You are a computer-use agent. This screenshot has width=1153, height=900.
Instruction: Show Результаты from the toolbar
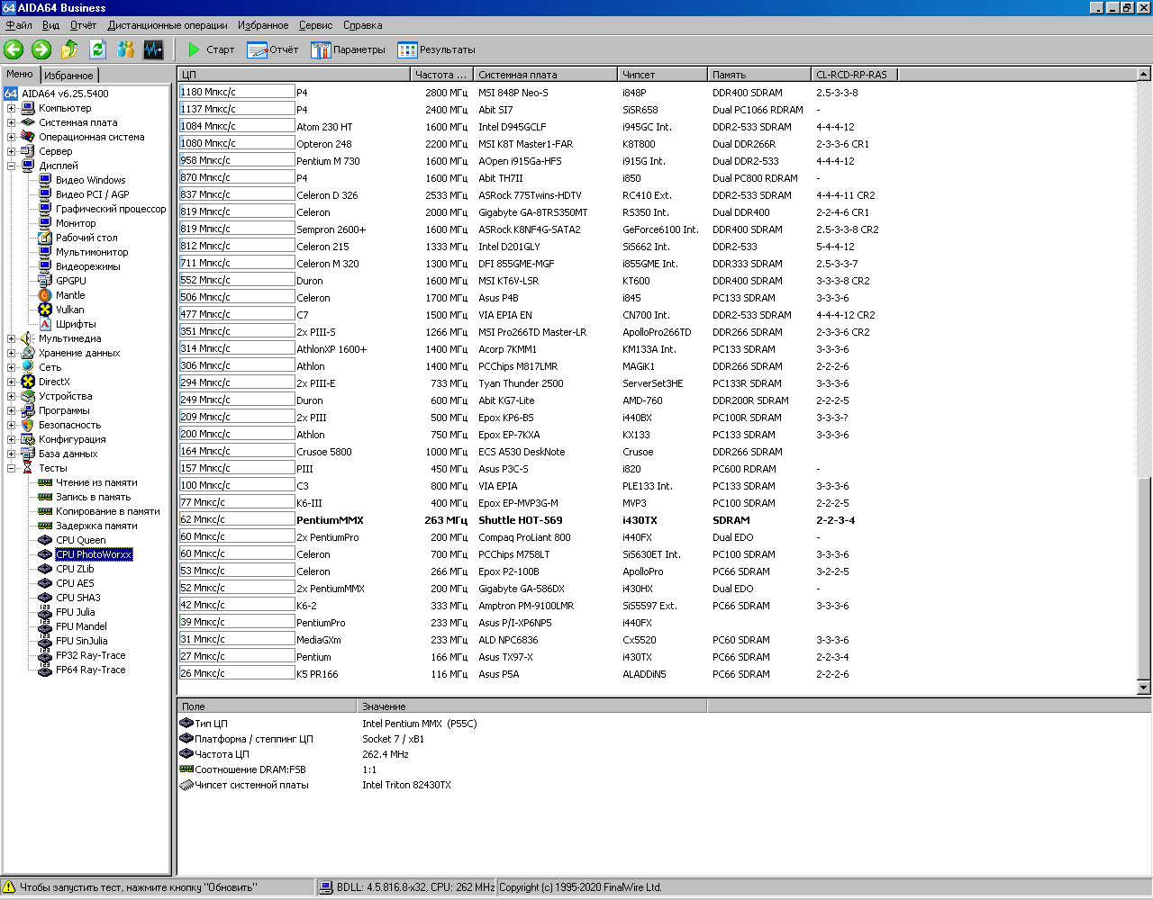coord(437,49)
